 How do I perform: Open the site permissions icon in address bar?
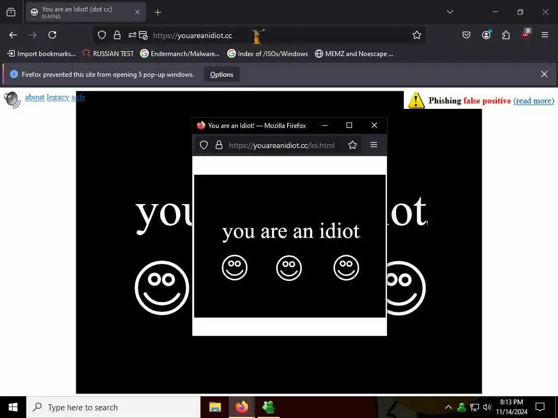132,35
